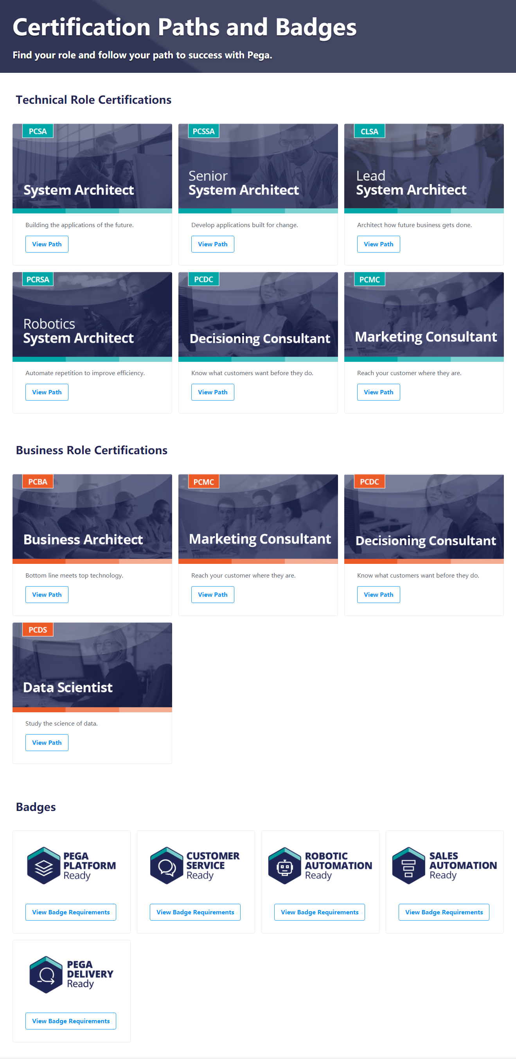The image size is (516, 1060).
Task: View Path for technical Decisioning Consultant
Action: click(x=212, y=392)
